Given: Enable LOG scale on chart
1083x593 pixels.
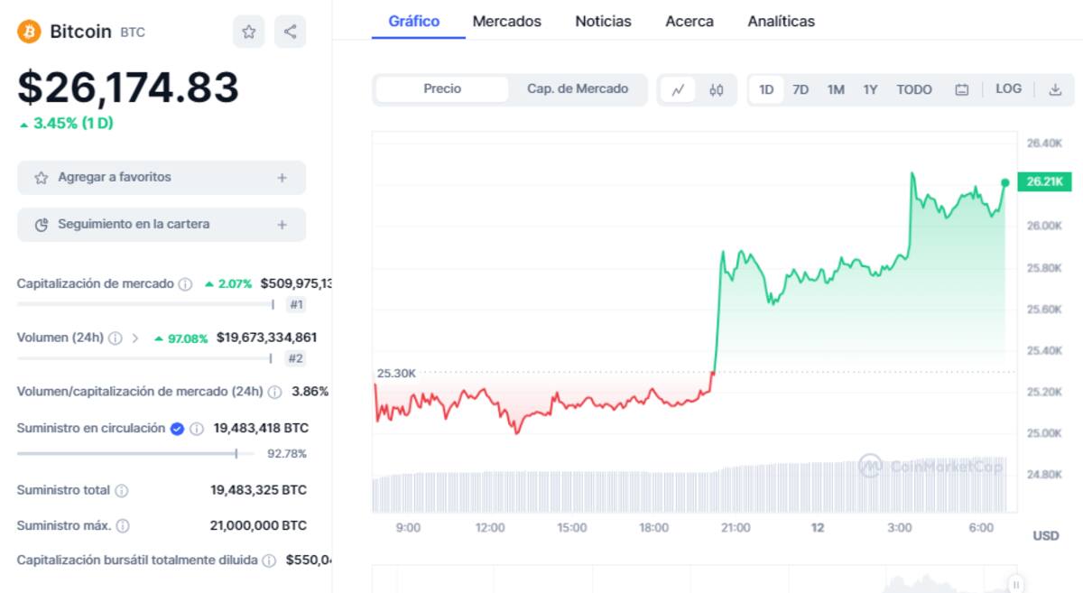Looking at the screenshot, I should coord(1008,88).
